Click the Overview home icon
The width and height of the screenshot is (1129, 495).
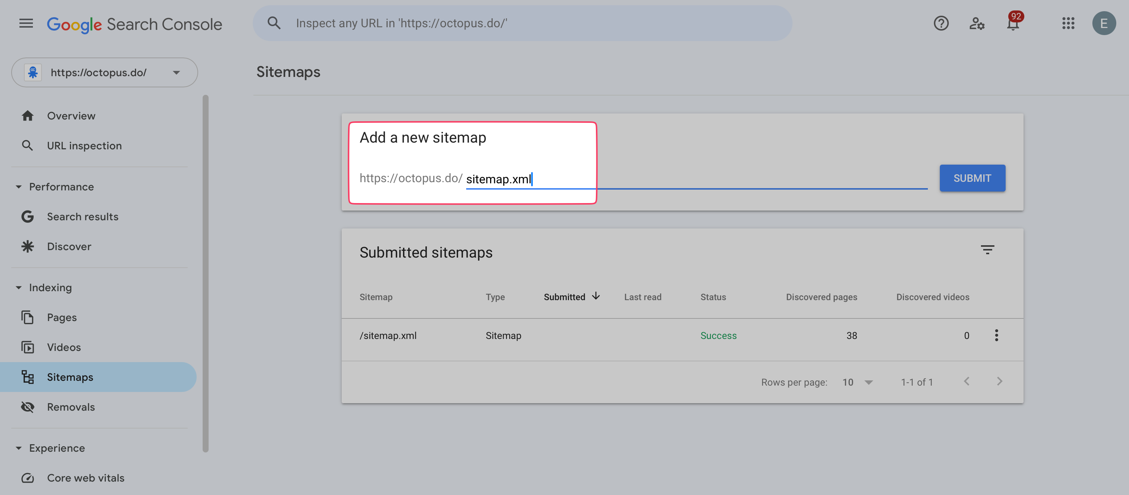click(x=28, y=116)
